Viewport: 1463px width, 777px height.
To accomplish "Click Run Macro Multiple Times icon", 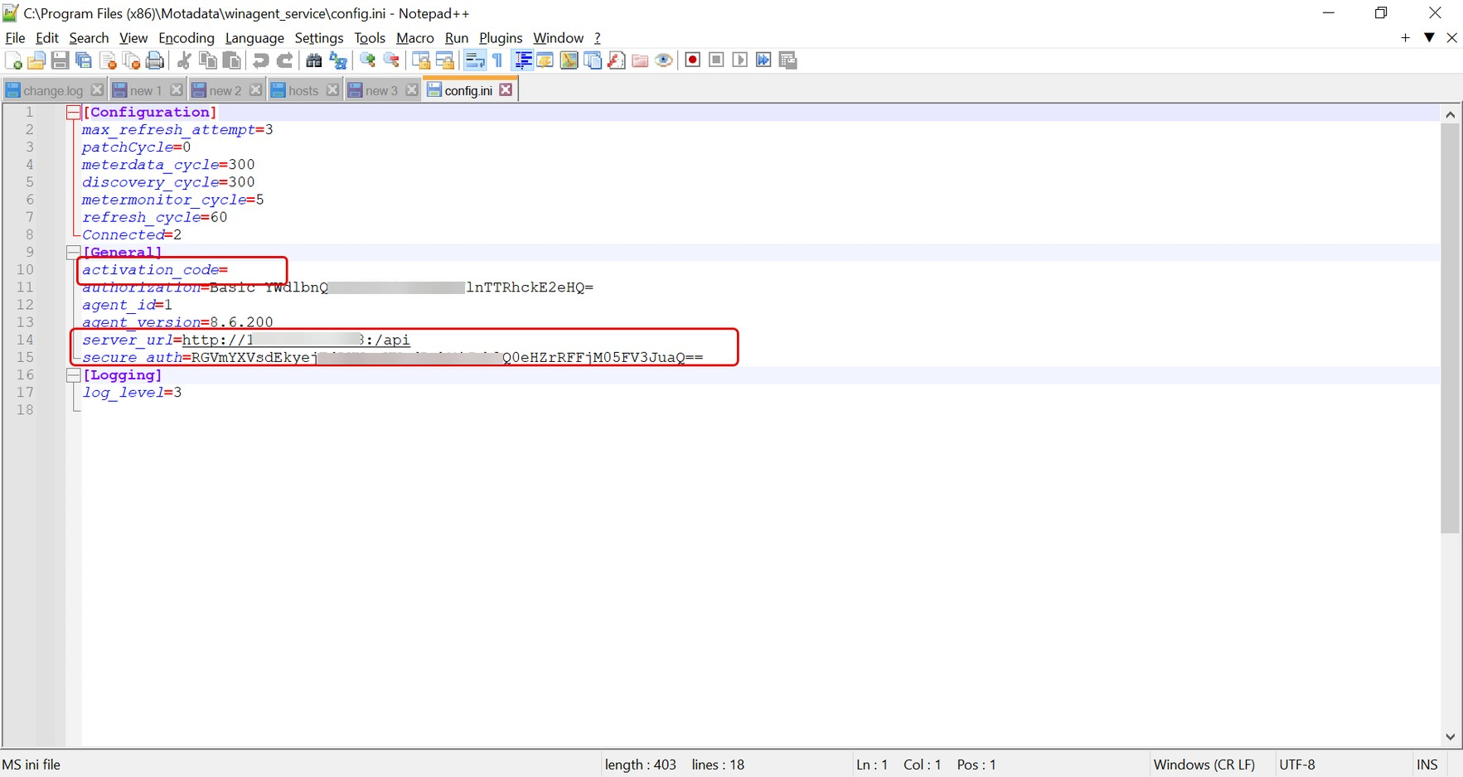I will point(764,60).
